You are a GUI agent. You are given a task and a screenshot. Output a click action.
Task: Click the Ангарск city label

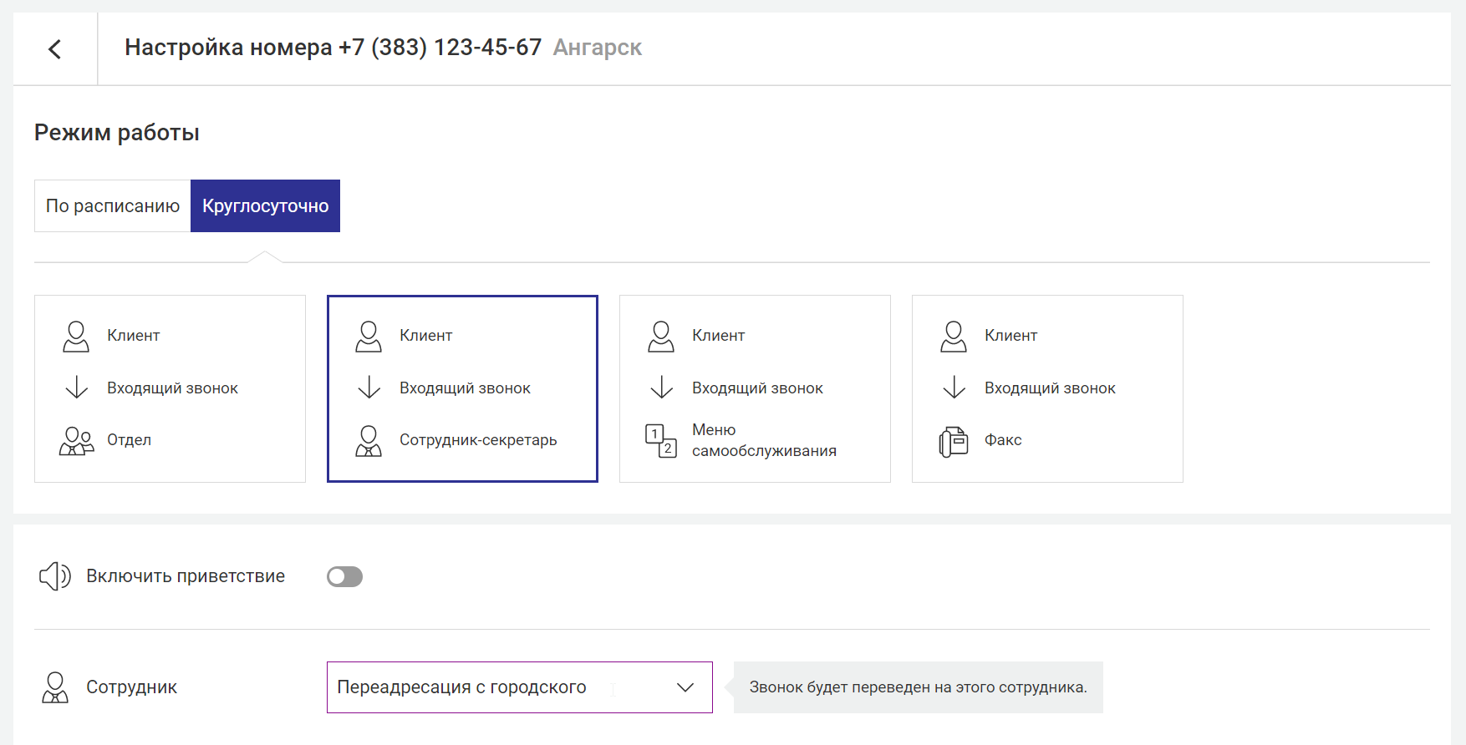click(598, 48)
